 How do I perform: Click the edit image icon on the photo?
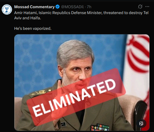141,123
